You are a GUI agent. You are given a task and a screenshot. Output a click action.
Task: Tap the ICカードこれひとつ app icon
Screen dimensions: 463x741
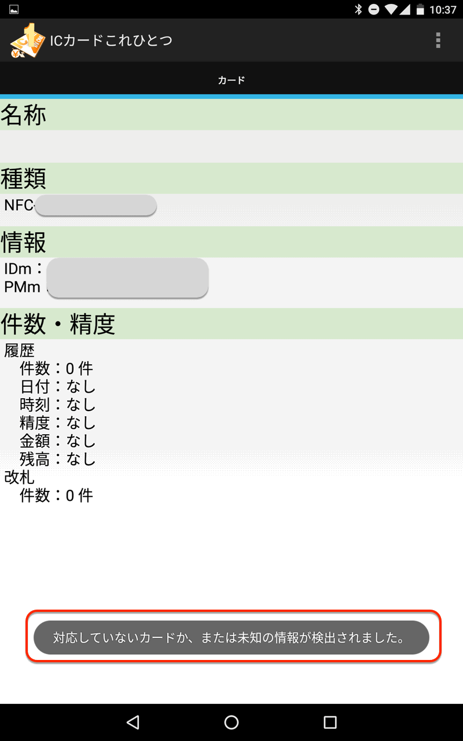[x=27, y=41]
